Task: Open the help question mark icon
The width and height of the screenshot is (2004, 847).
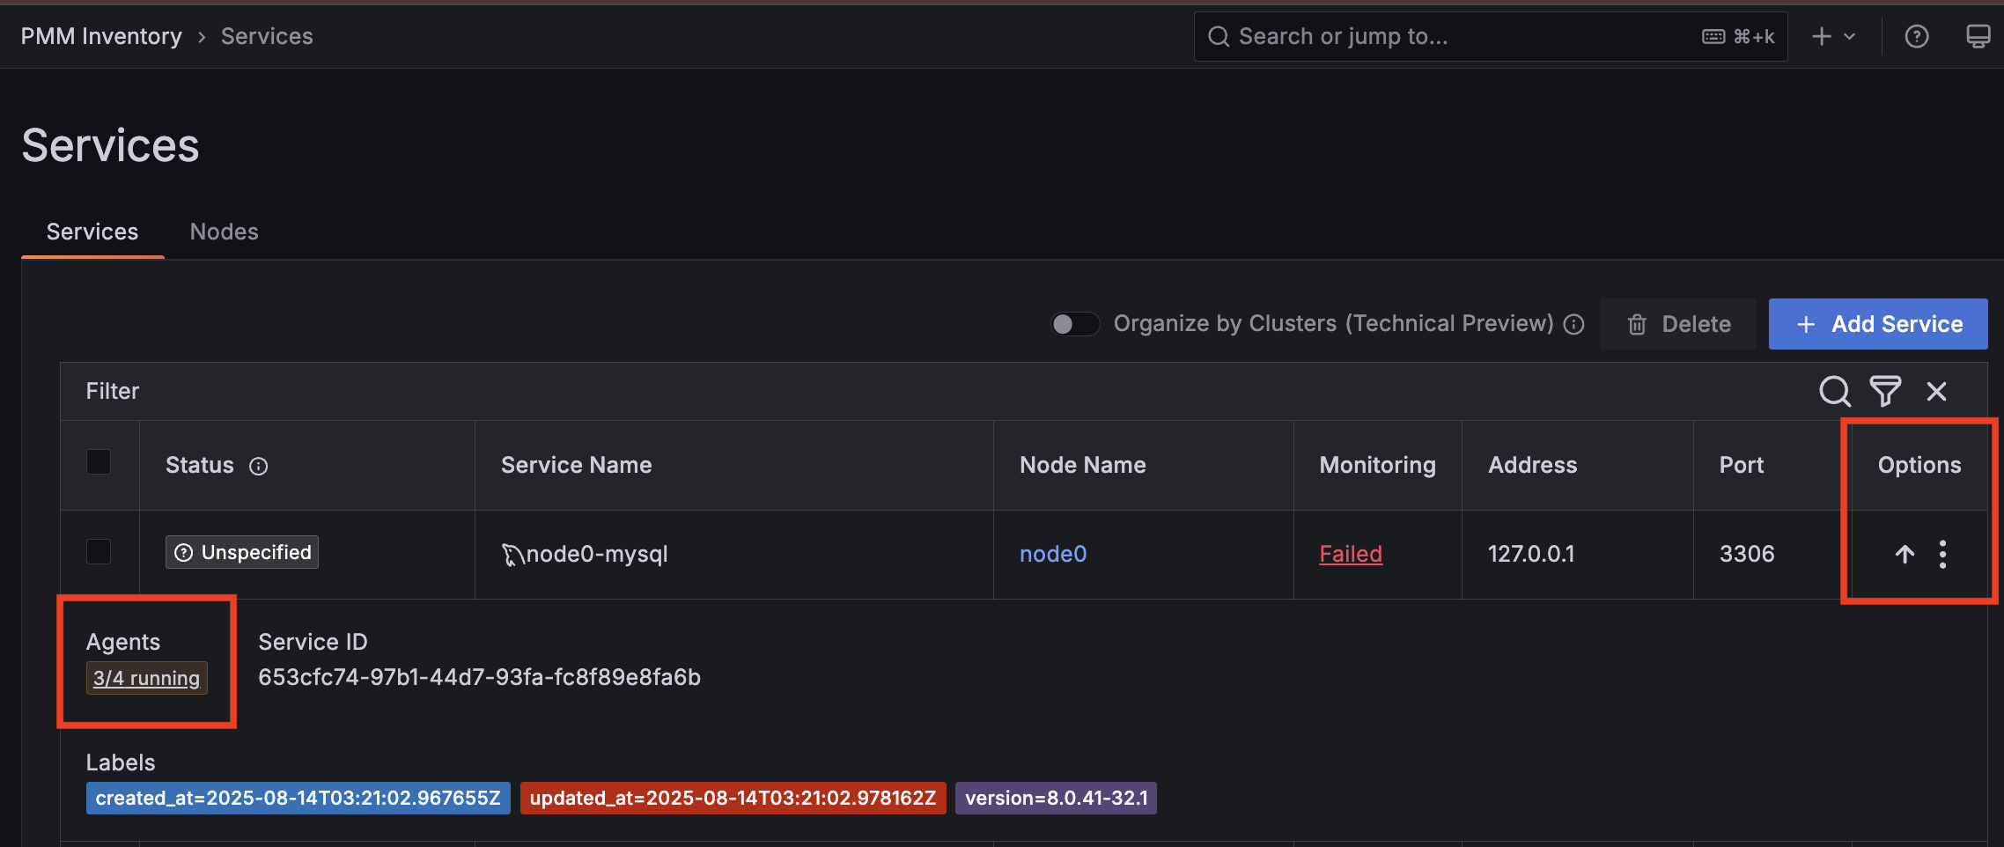Action: pyautogui.click(x=1917, y=36)
